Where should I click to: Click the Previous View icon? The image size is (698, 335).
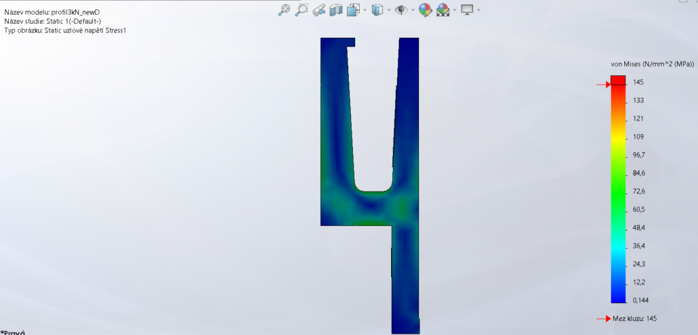click(x=319, y=10)
